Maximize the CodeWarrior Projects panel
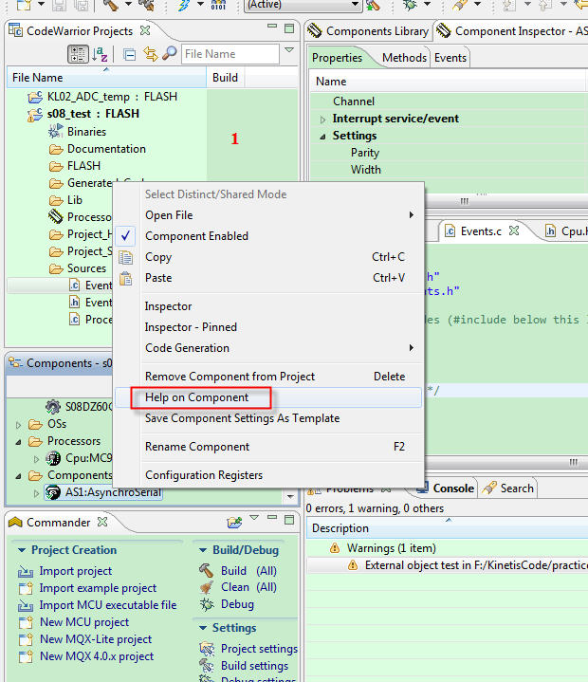This screenshot has width=588, height=682. pos(288,28)
